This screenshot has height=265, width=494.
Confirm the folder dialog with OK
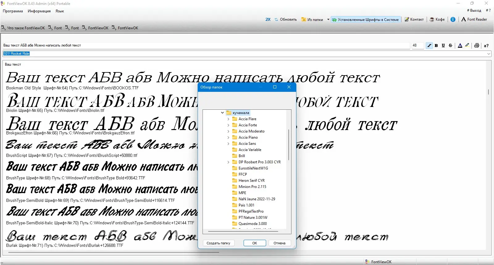pyautogui.click(x=255, y=243)
